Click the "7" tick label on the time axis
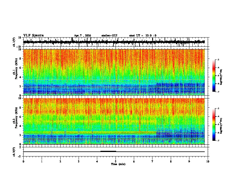 (152, 161)
